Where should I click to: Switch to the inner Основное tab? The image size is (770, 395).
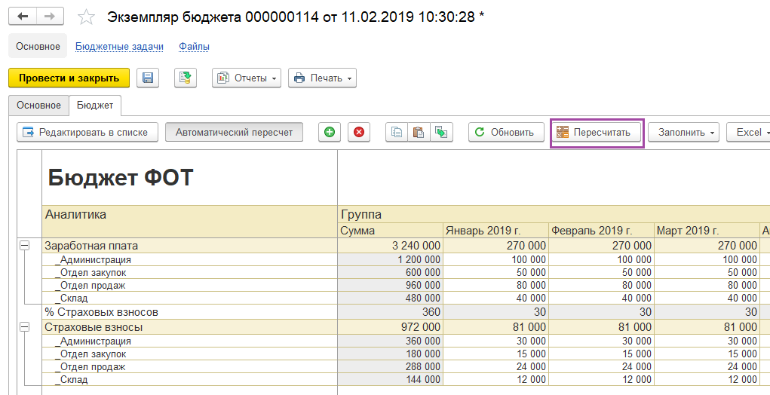coord(38,105)
